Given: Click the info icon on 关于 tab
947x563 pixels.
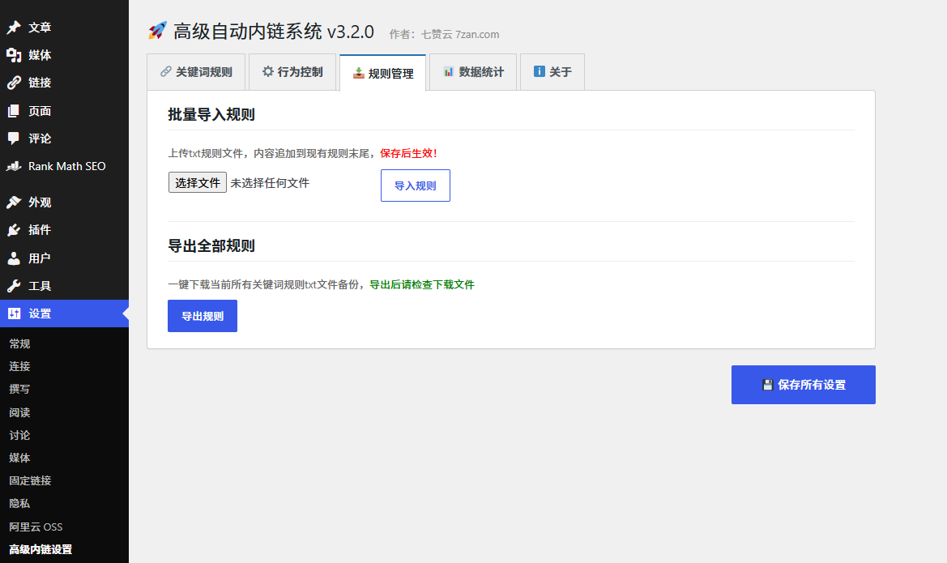Looking at the screenshot, I should coord(540,71).
